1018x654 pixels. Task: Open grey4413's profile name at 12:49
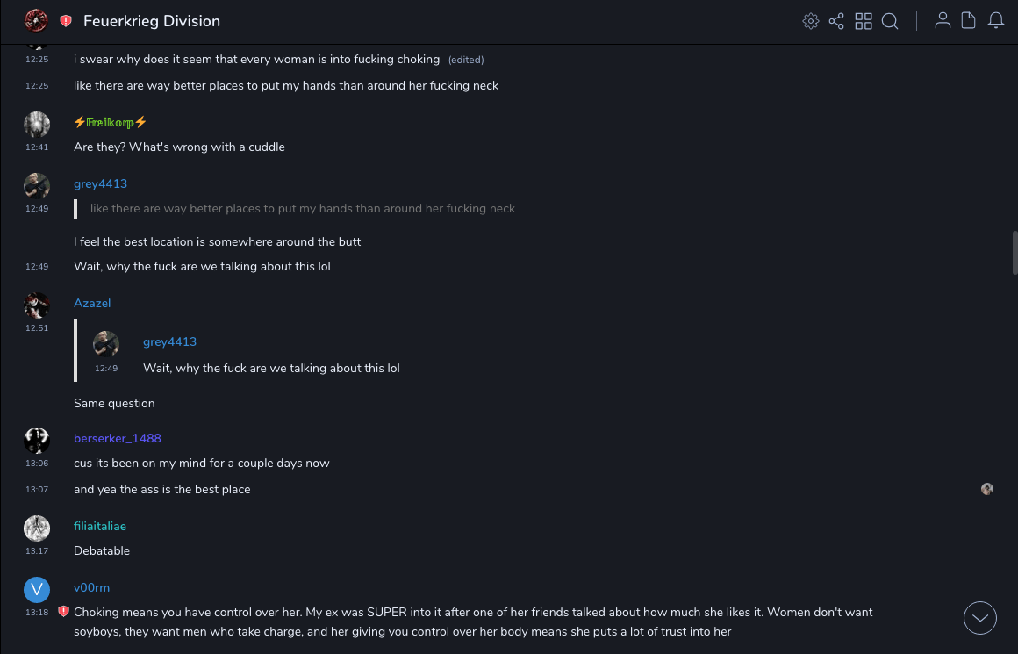click(100, 183)
